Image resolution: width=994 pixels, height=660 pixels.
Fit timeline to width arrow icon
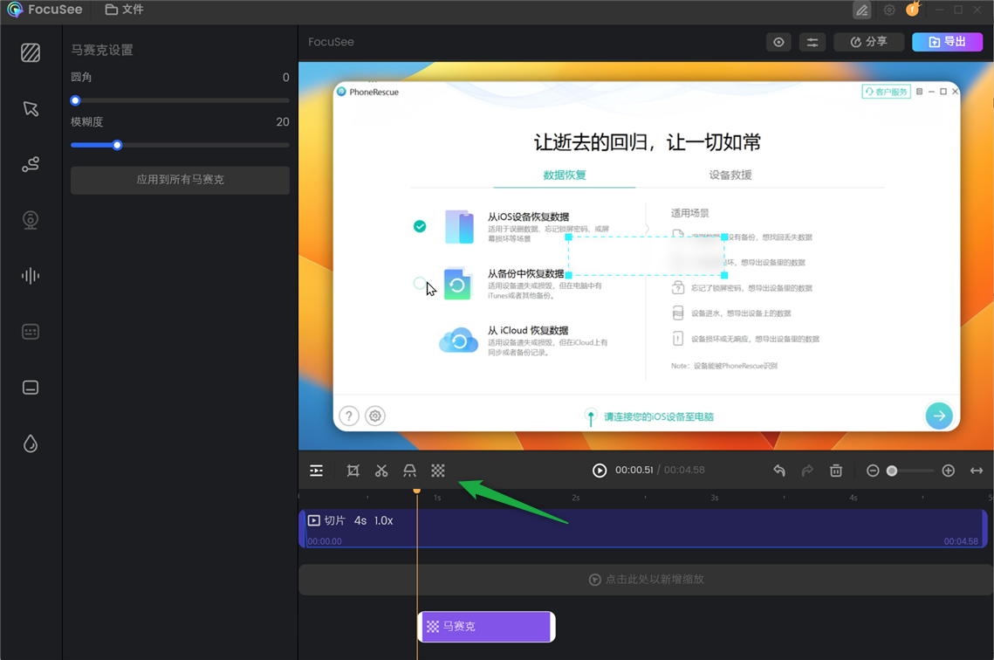tap(977, 471)
